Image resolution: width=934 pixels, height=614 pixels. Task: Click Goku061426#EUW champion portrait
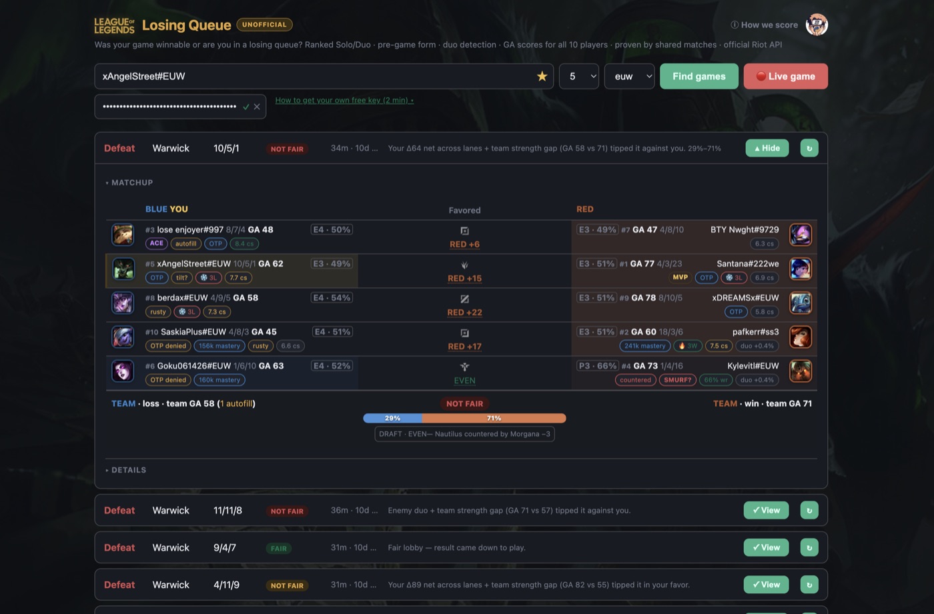tap(123, 371)
